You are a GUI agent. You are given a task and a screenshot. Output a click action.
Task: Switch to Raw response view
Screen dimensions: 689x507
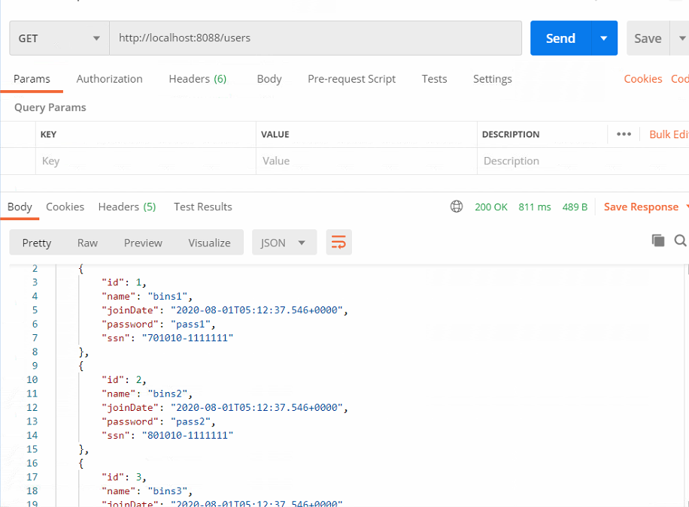pos(87,243)
